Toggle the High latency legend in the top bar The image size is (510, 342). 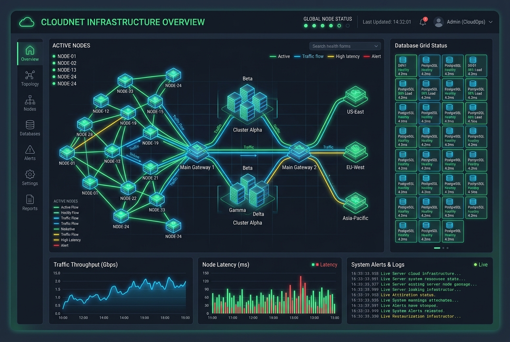(x=343, y=56)
